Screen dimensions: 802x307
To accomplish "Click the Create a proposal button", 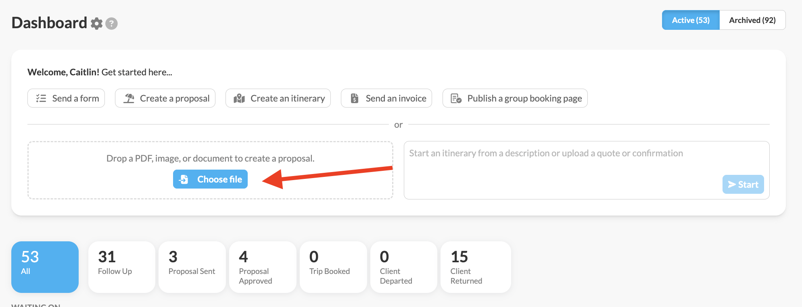I will coord(165,98).
